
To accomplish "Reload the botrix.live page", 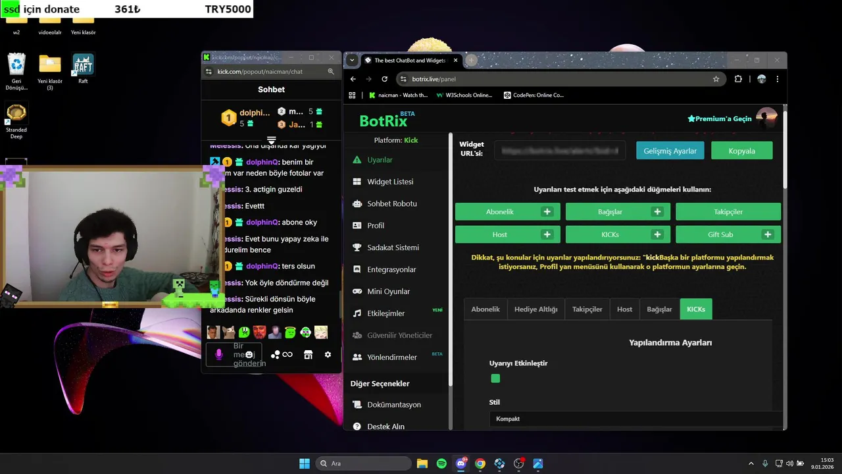I will click(384, 79).
